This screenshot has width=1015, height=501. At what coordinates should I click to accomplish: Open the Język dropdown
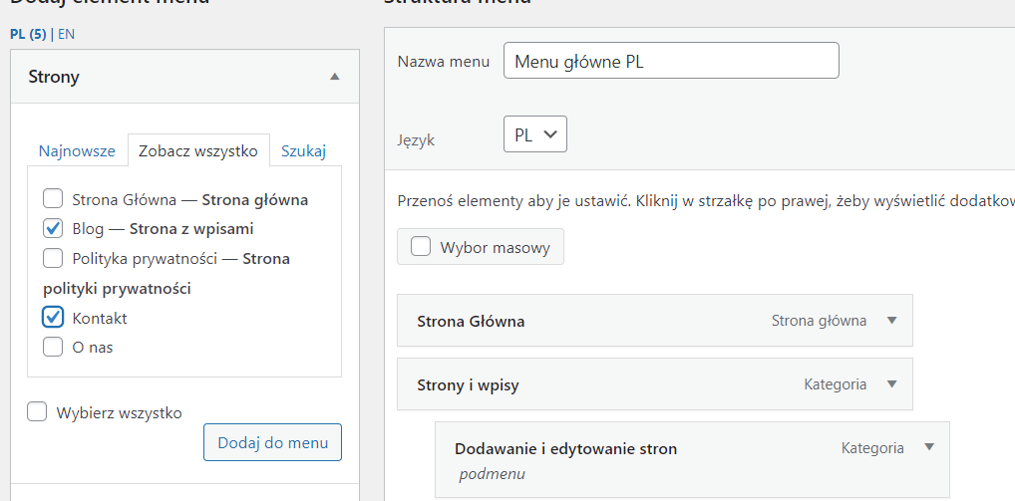click(535, 134)
